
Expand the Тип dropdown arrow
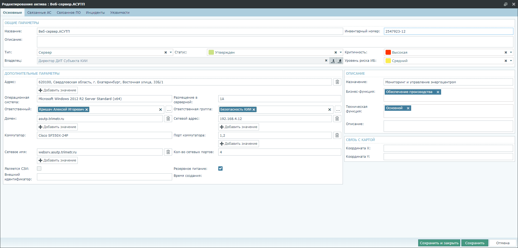pos(171,52)
